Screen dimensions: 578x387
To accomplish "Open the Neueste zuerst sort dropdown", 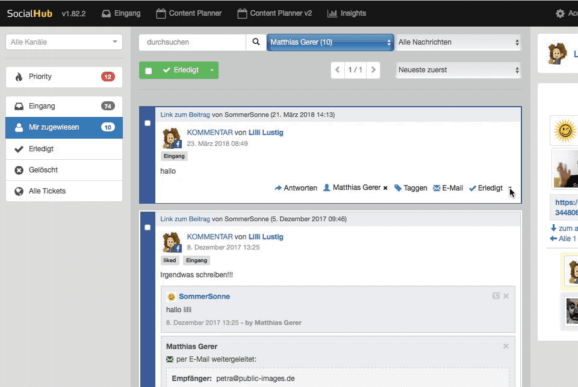I will click(458, 70).
